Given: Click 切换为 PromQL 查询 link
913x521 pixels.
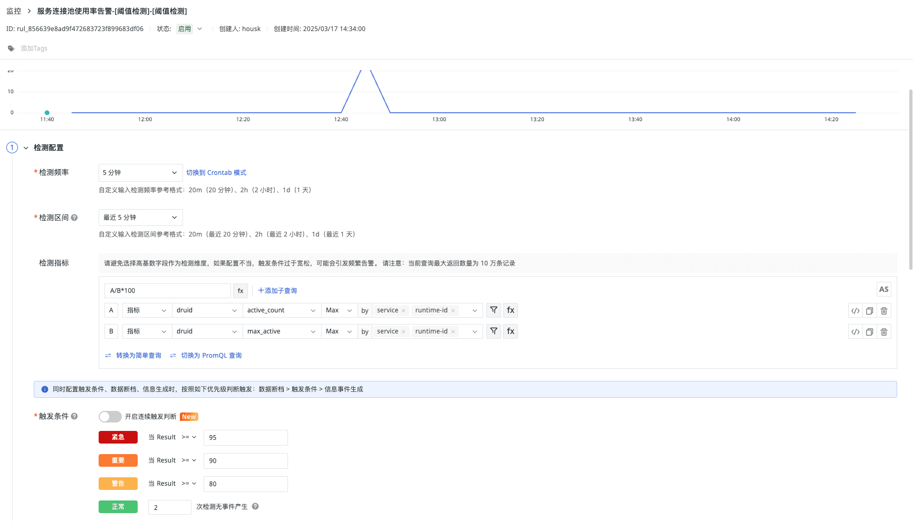Looking at the screenshot, I should coord(211,356).
